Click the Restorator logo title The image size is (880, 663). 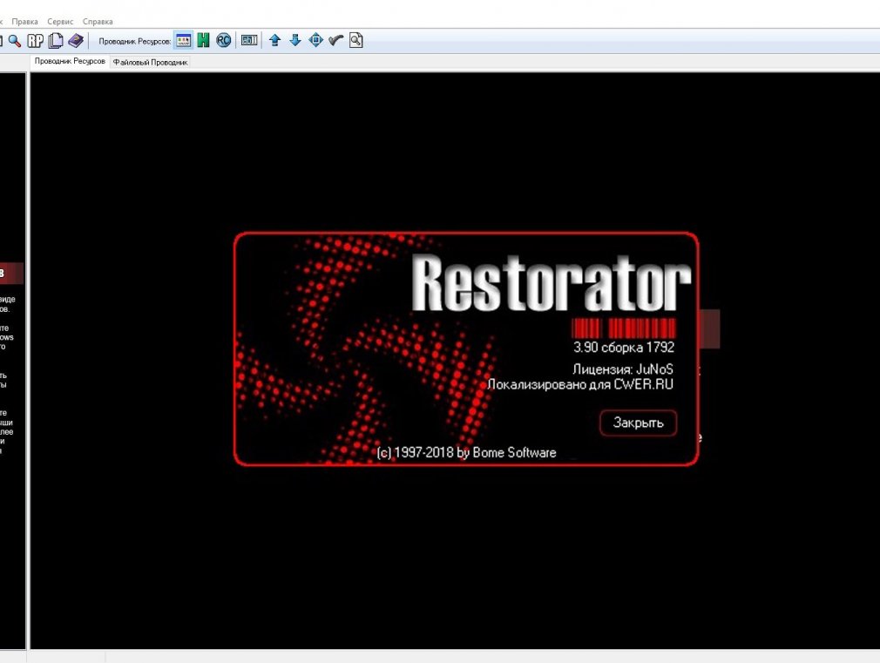click(552, 283)
